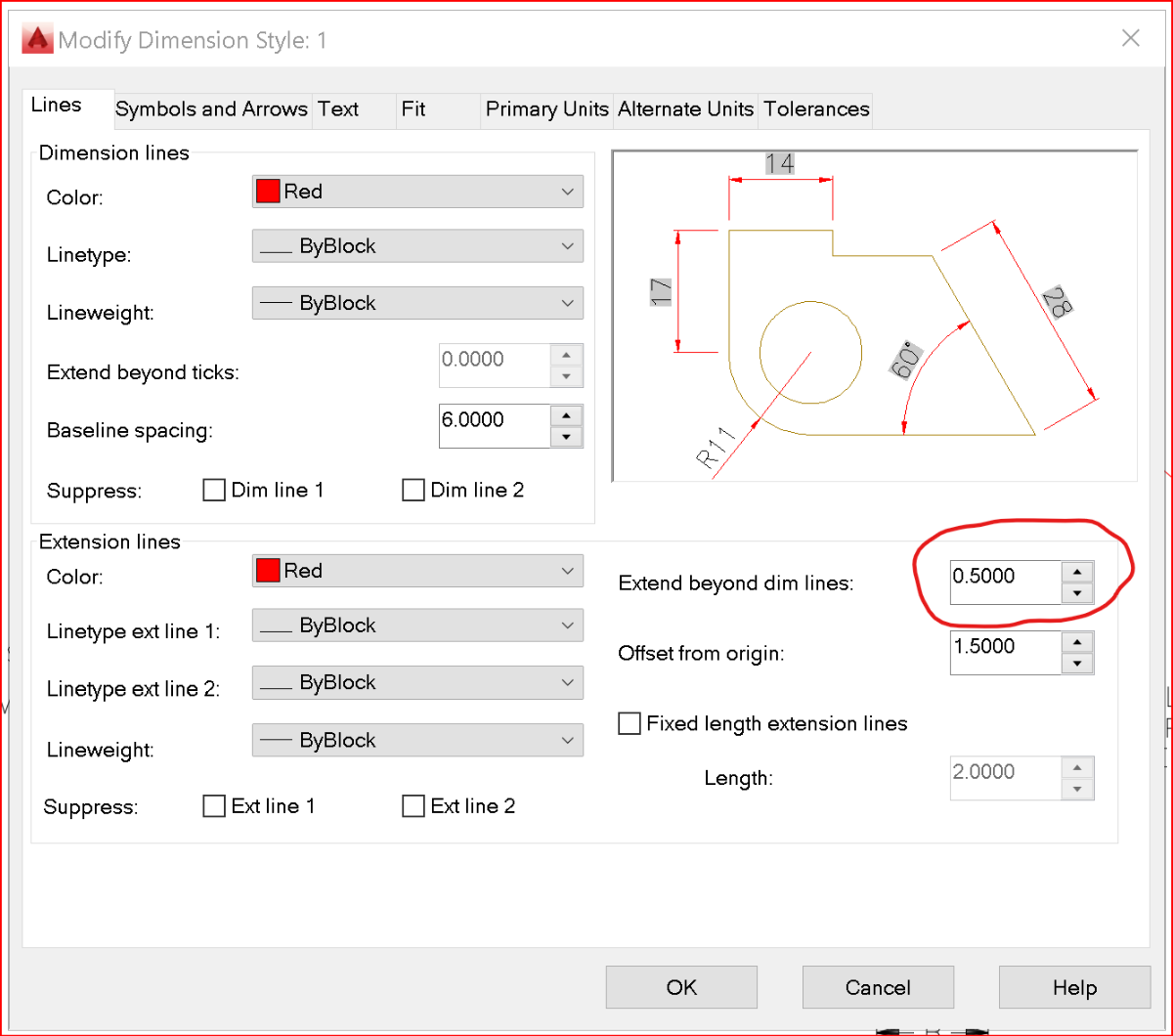Check Suppress Ext line 2
Image resolution: width=1173 pixels, height=1036 pixels.
(x=413, y=806)
